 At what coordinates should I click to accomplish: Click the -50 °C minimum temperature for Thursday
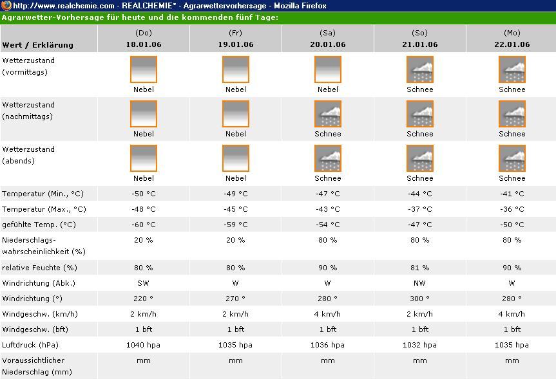point(144,194)
